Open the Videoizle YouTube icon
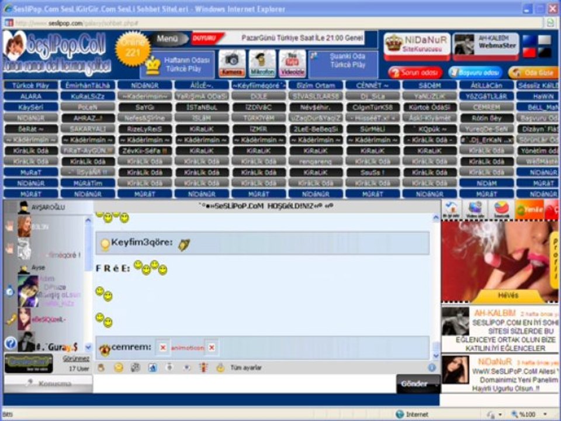The image size is (561, 421). click(x=292, y=63)
